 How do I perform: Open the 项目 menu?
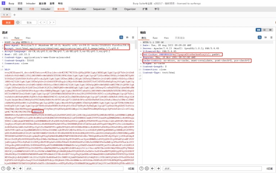pos(19,3)
